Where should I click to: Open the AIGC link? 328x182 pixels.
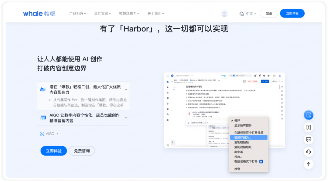(x=49, y=134)
